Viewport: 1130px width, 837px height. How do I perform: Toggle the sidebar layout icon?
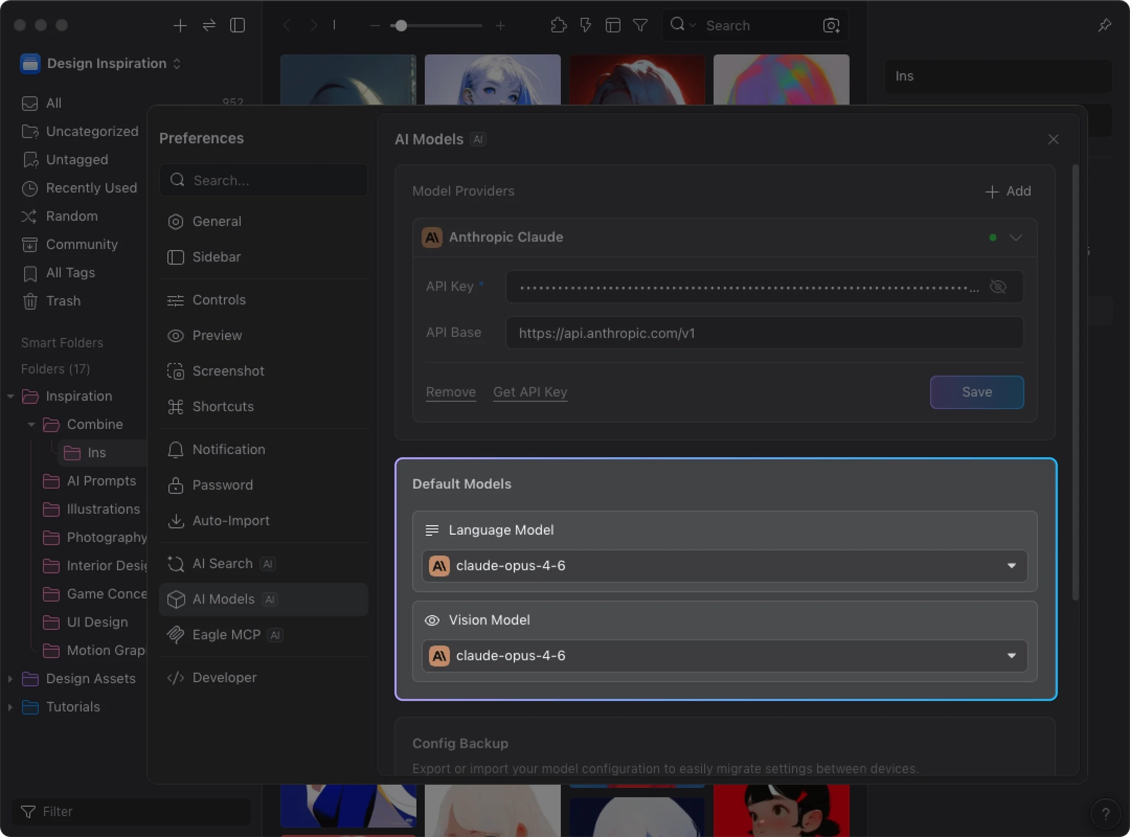237,25
